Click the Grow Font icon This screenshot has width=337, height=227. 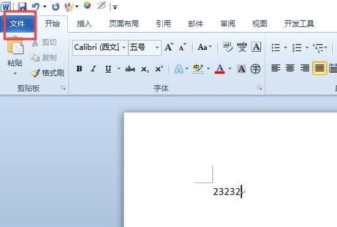pos(169,47)
